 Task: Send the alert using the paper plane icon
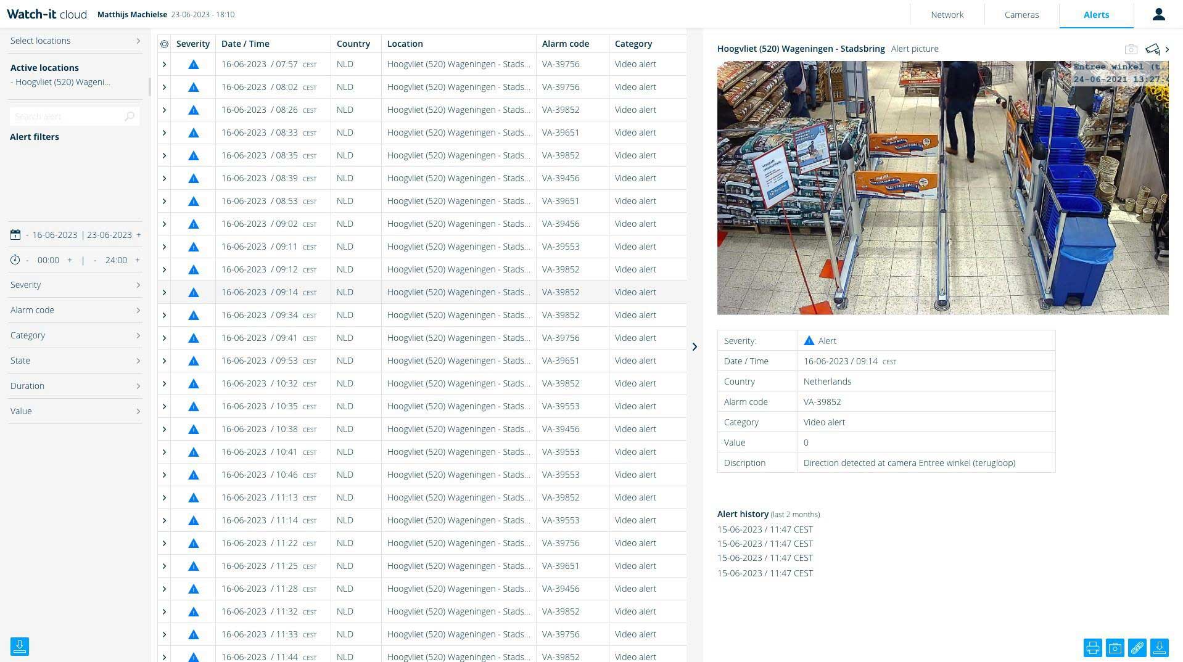pyautogui.click(x=1152, y=49)
